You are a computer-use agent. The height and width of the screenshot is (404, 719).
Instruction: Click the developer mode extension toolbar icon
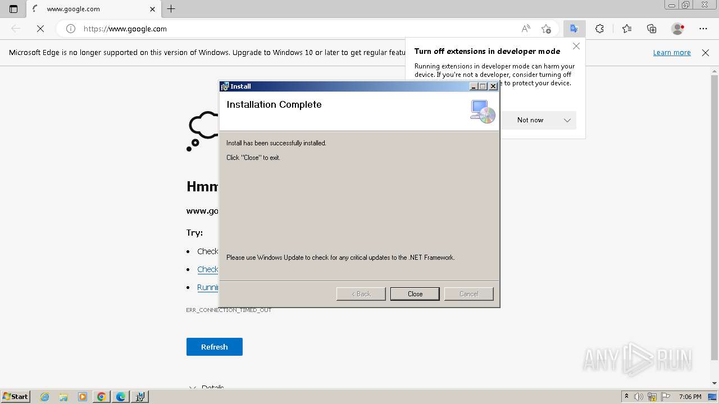[x=574, y=29]
